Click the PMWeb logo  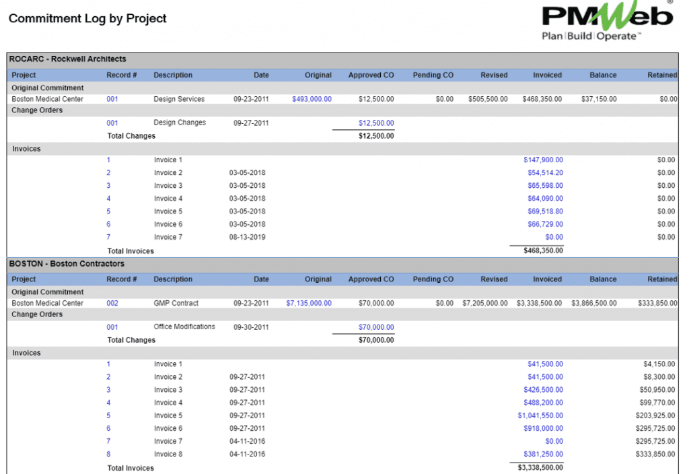[x=608, y=21]
